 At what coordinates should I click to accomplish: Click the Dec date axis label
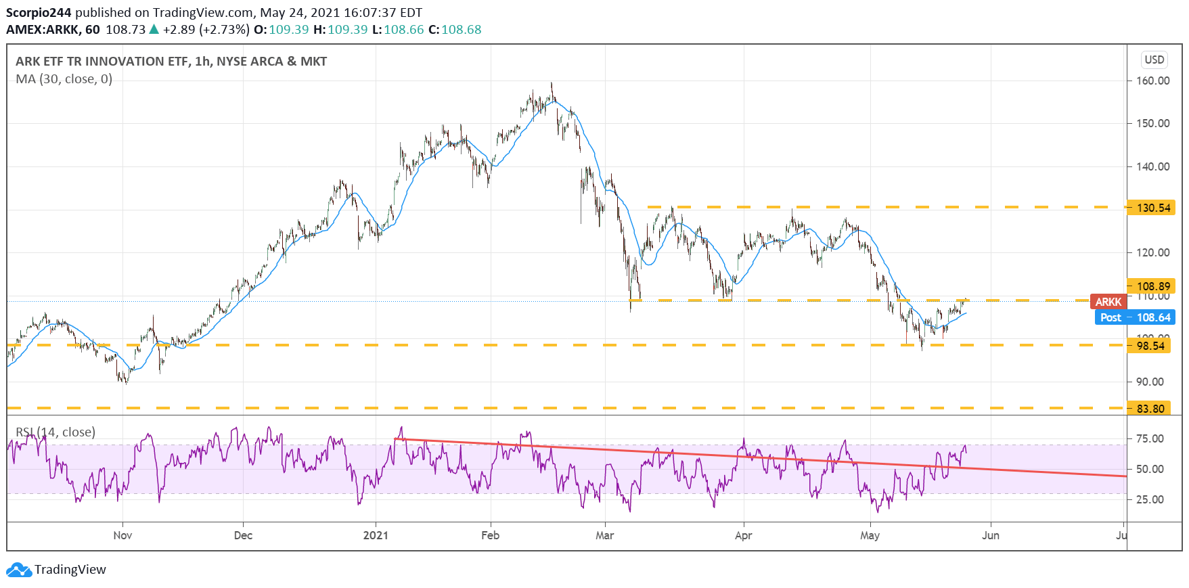tap(243, 535)
